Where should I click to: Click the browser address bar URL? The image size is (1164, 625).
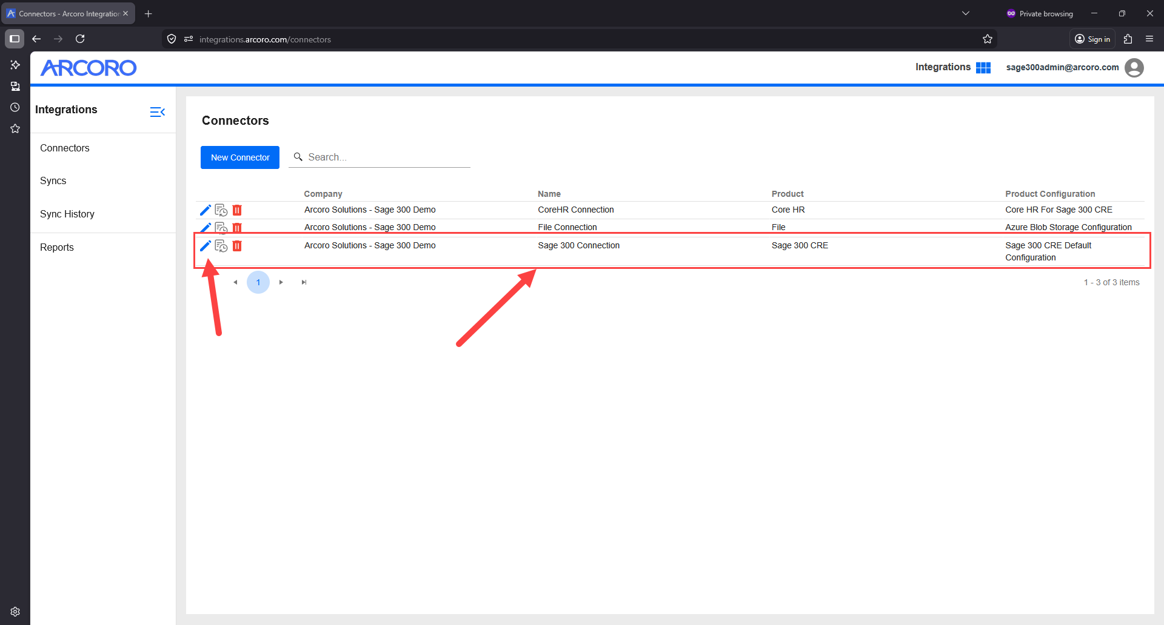pos(265,39)
